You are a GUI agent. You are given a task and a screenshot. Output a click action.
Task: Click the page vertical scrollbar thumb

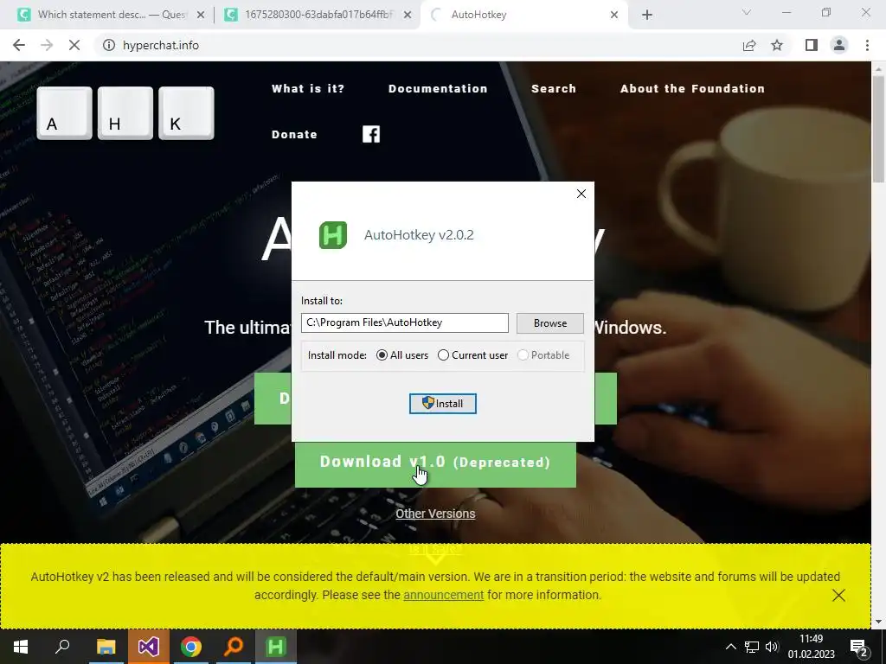point(878,129)
